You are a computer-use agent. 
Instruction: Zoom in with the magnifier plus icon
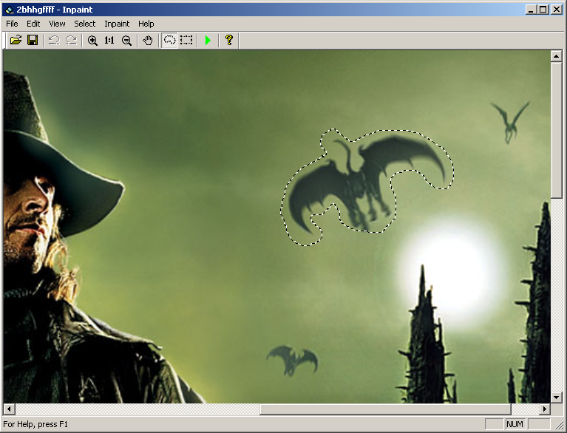tap(92, 40)
